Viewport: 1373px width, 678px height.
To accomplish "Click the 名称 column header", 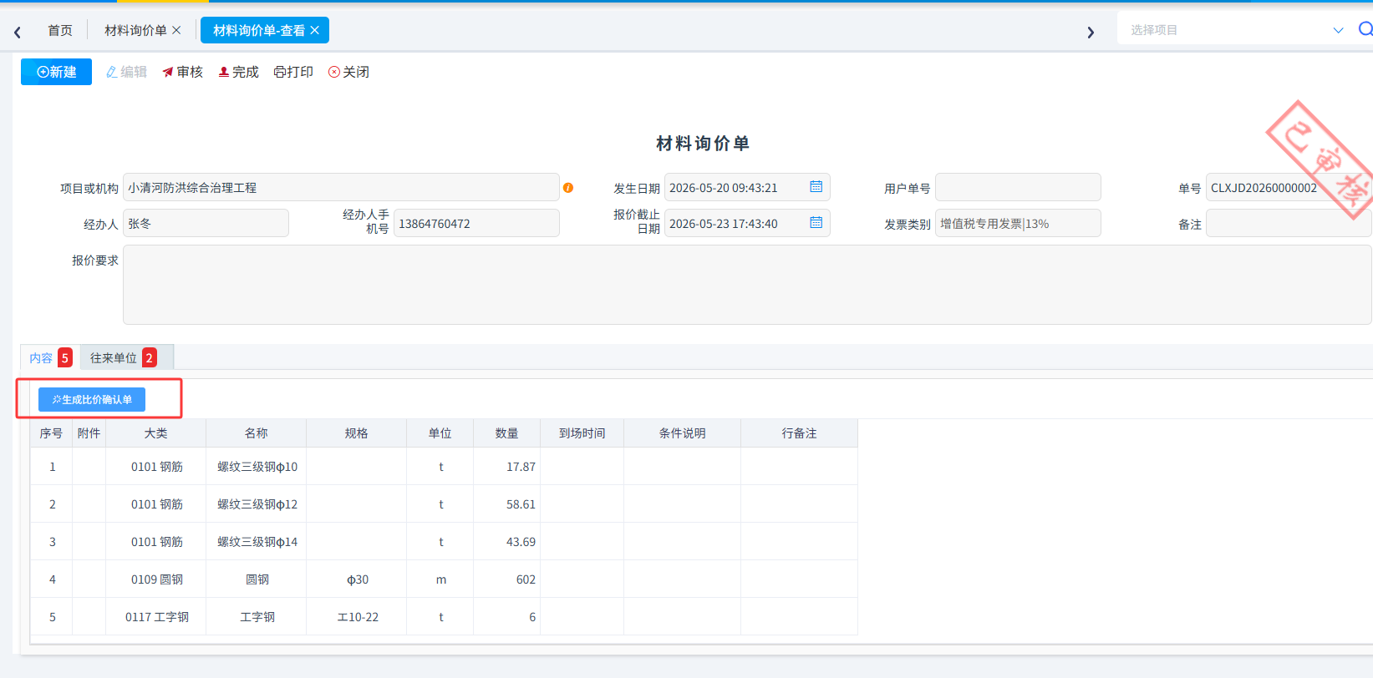I will click(x=257, y=433).
